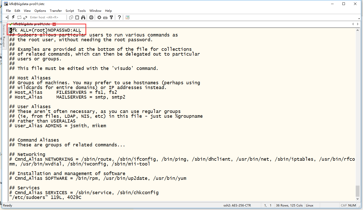This screenshot has width=363, height=210.
Task: Open Help question mark icon
Action: tap(119, 17)
